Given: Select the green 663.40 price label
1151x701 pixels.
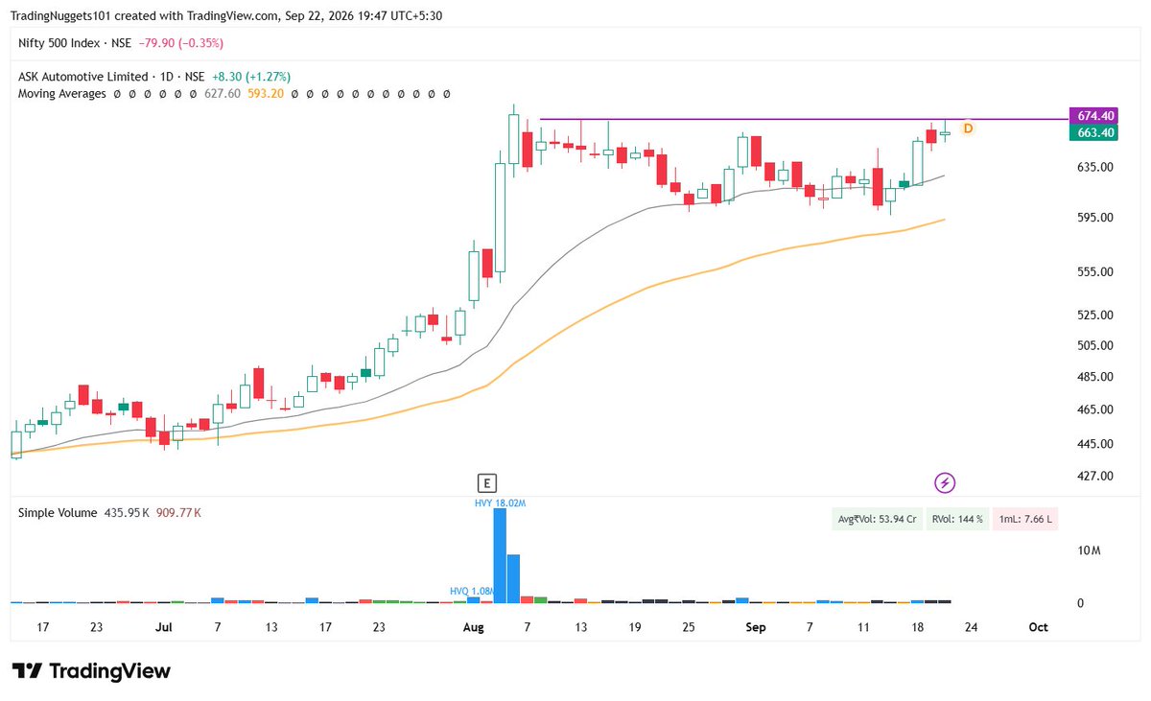Looking at the screenshot, I should pyautogui.click(x=1092, y=132).
